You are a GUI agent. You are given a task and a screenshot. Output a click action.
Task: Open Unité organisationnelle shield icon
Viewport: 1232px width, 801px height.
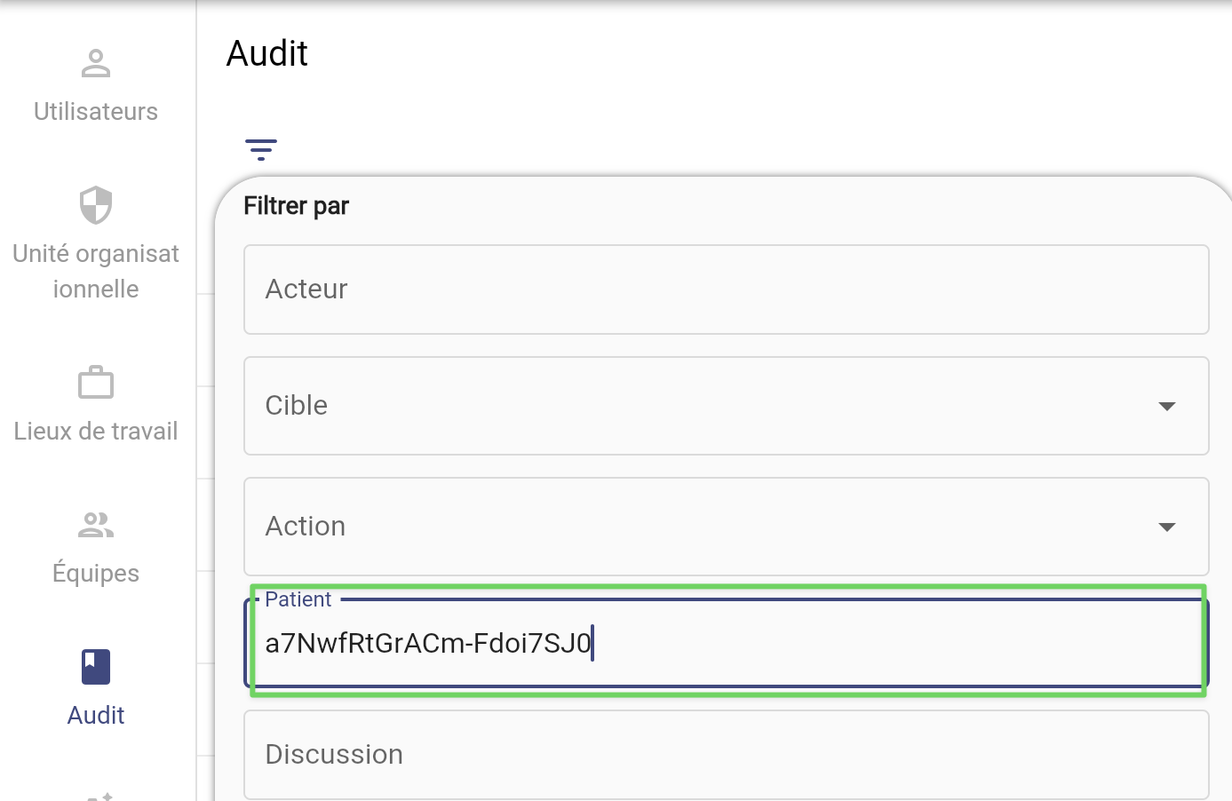coord(96,205)
